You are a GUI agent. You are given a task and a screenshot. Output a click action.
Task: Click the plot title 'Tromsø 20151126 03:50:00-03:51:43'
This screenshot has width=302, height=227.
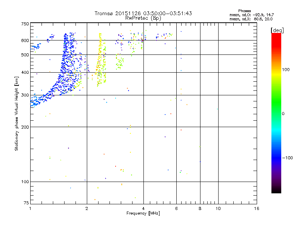point(143,13)
